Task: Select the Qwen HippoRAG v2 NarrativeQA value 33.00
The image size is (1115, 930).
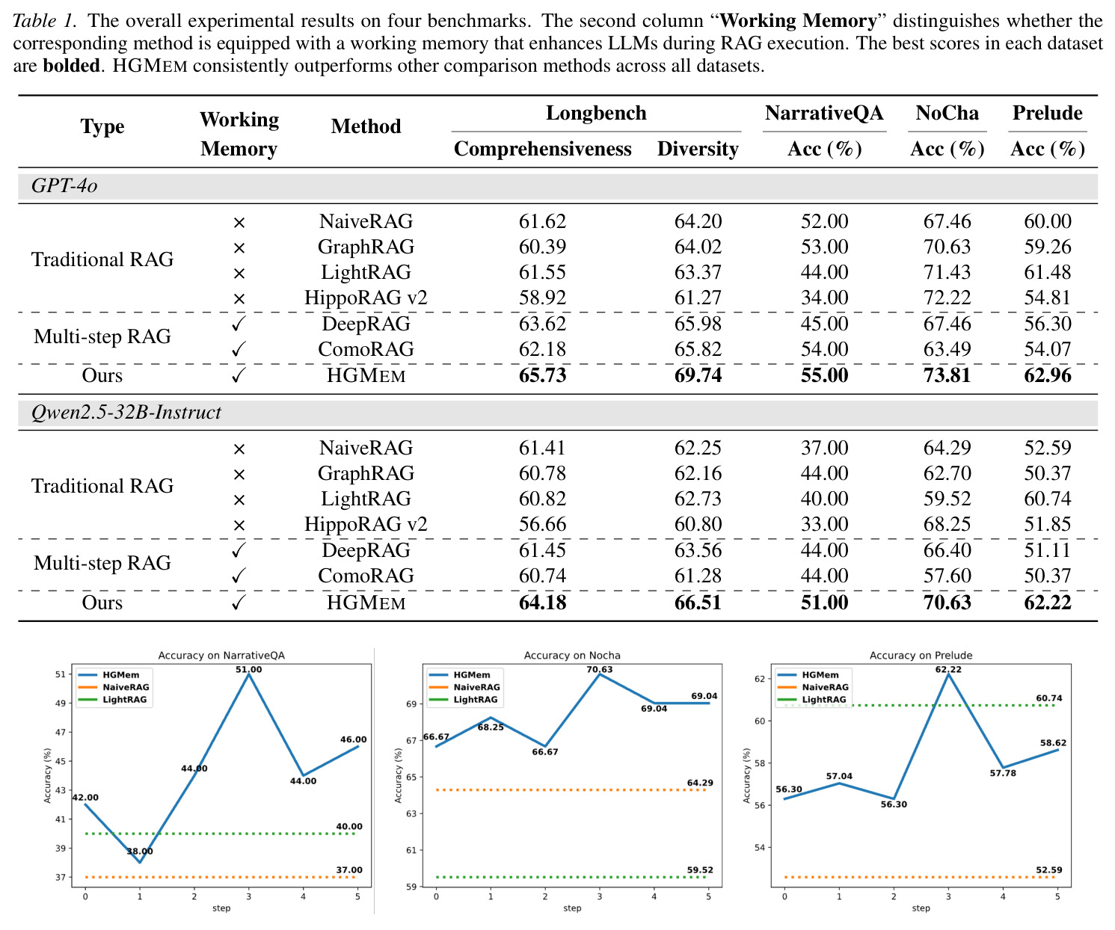Action: [824, 524]
